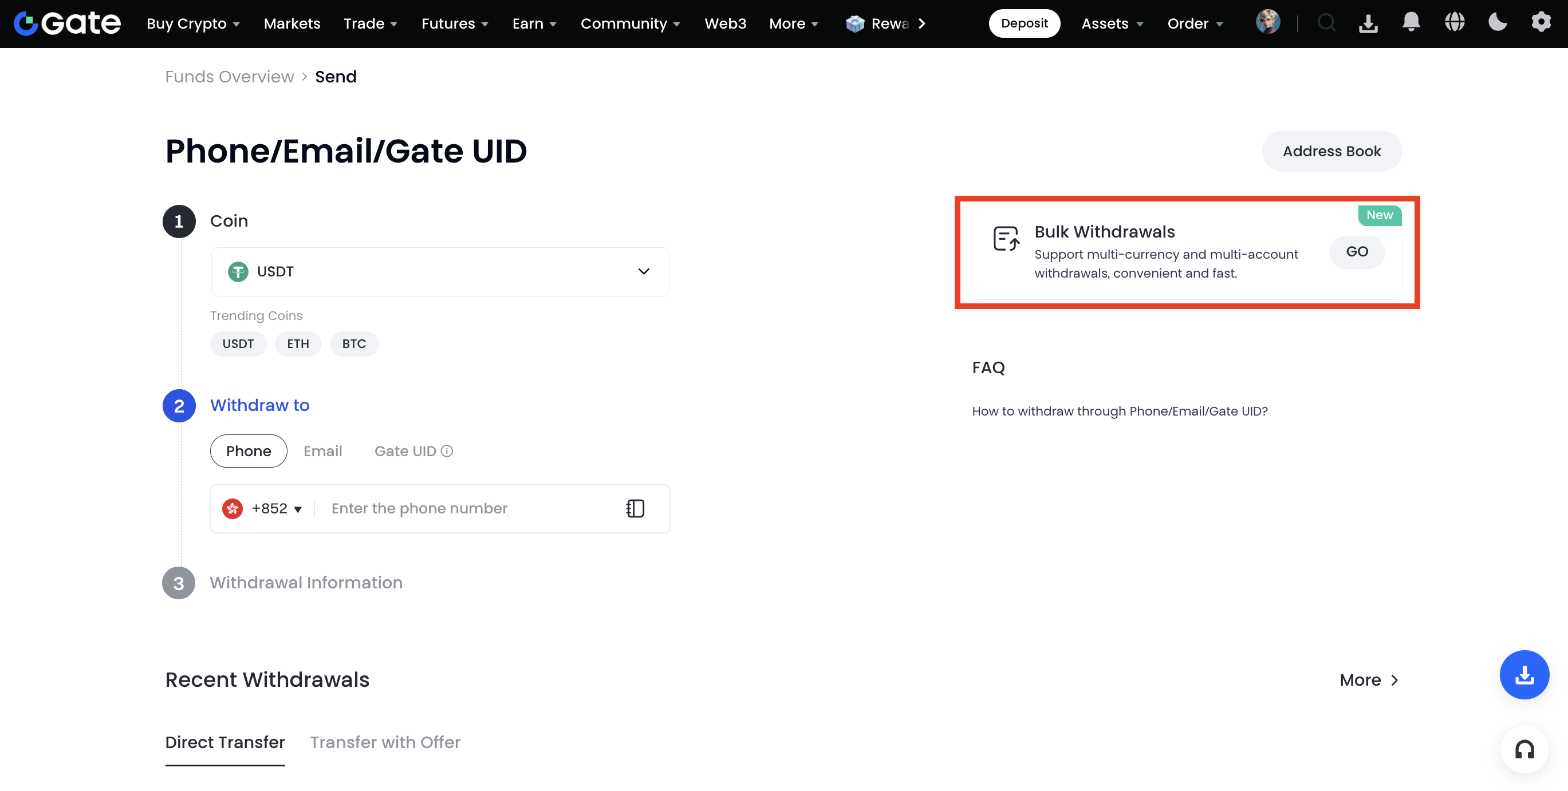Image resolution: width=1568 pixels, height=791 pixels.
Task: Open language globe icon
Action: pos(1454,23)
